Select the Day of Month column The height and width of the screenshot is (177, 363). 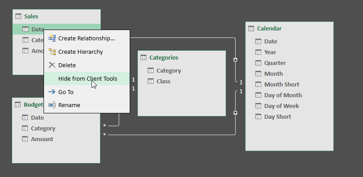pos(283,95)
